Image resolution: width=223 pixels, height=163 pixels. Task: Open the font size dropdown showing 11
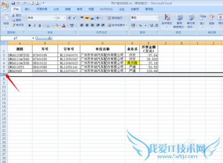coord(65,18)
